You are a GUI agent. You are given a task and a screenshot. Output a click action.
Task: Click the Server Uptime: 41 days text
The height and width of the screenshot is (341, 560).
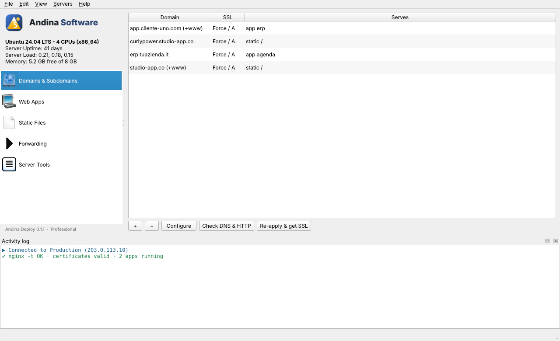click(34, 48)
